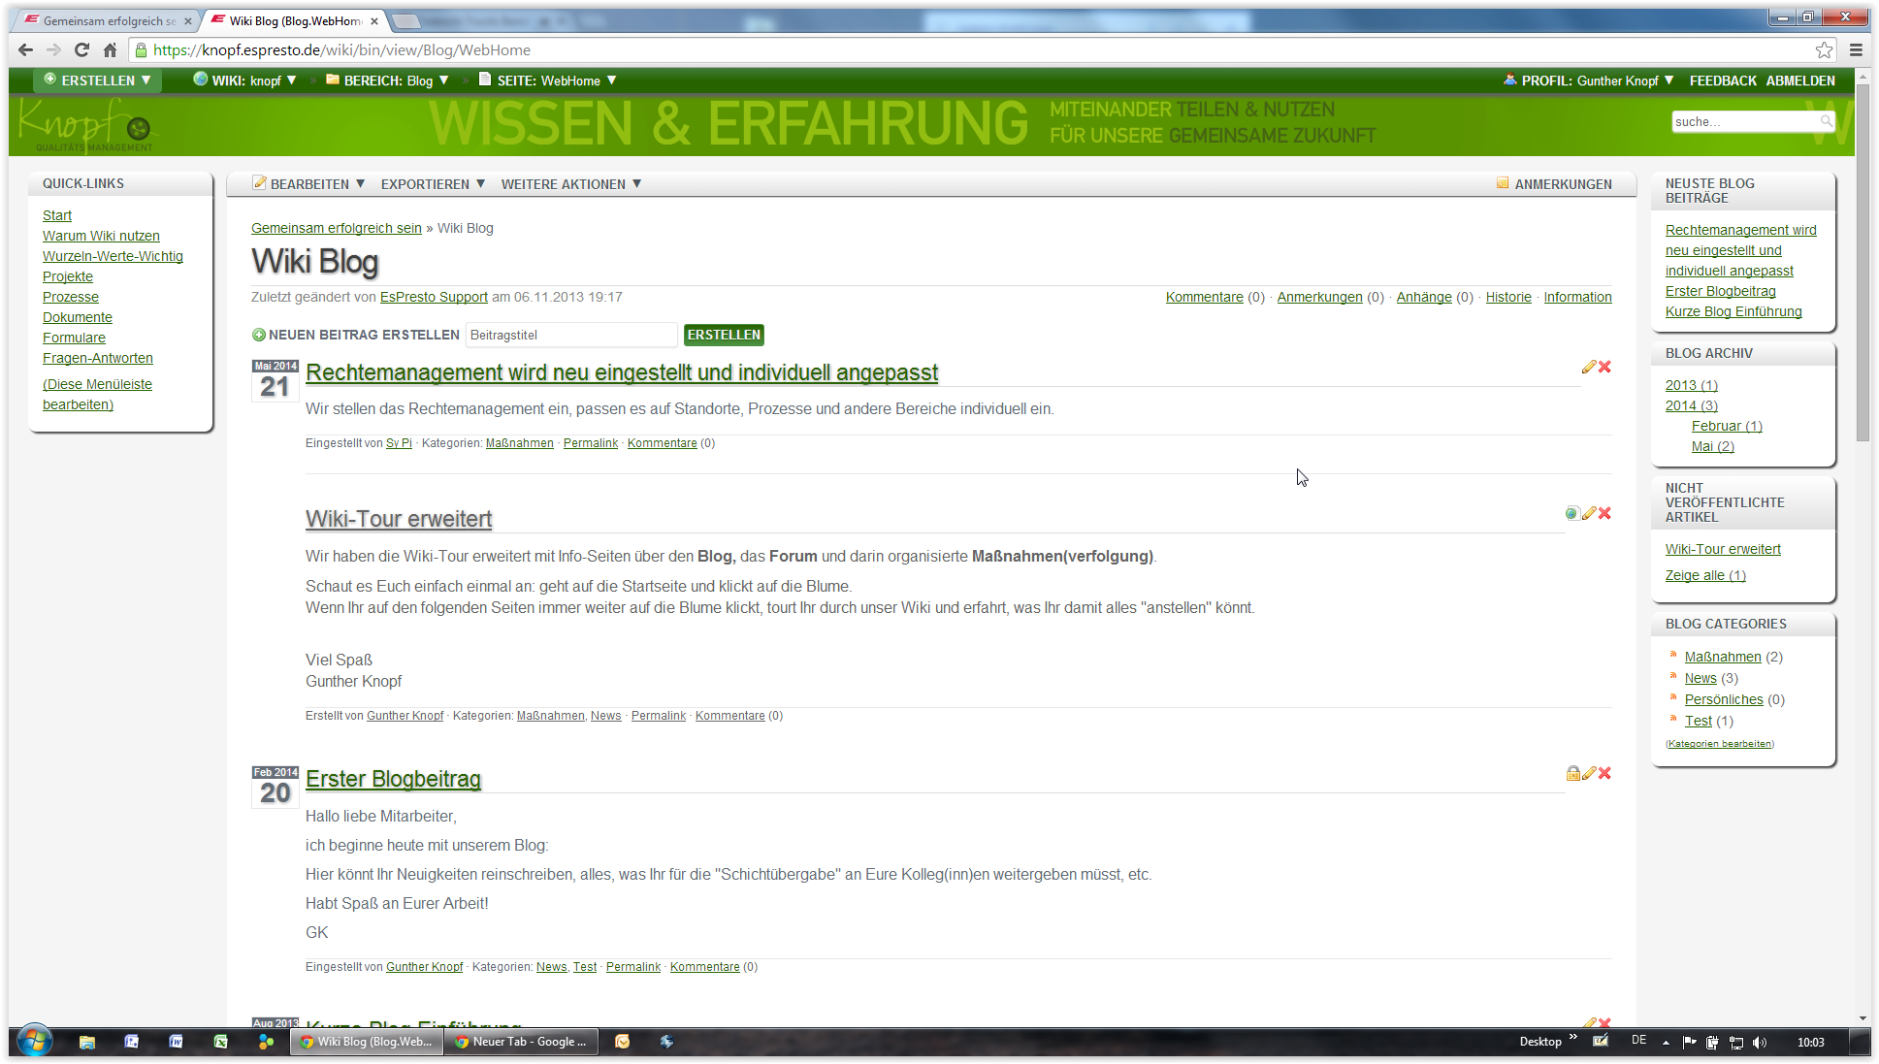Expand the BEARBEITEN menu
This screenshot has height=1064, width=1879.
(308, 184)
